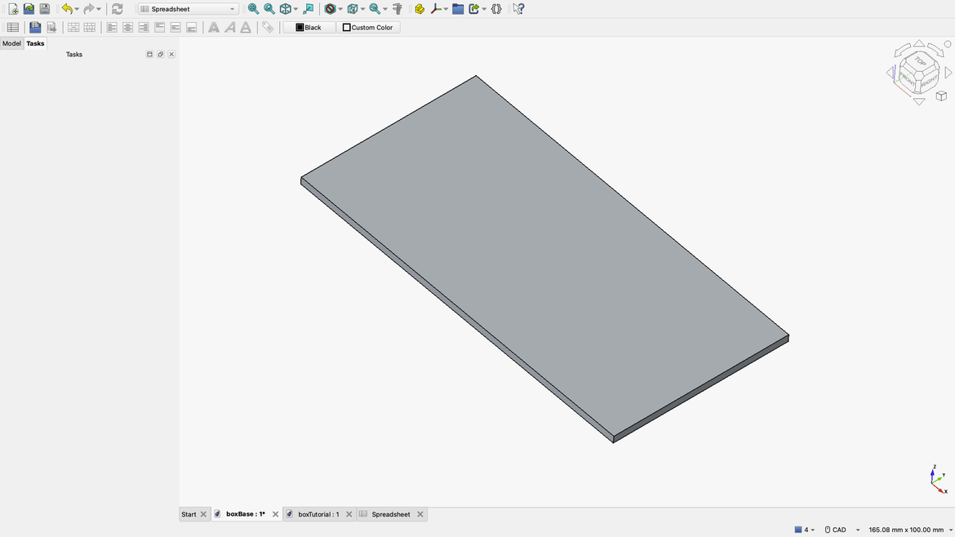Viewport: 955px width, 537px height.
Task: Select the Split Cells tool
Action: coord(89,27)
